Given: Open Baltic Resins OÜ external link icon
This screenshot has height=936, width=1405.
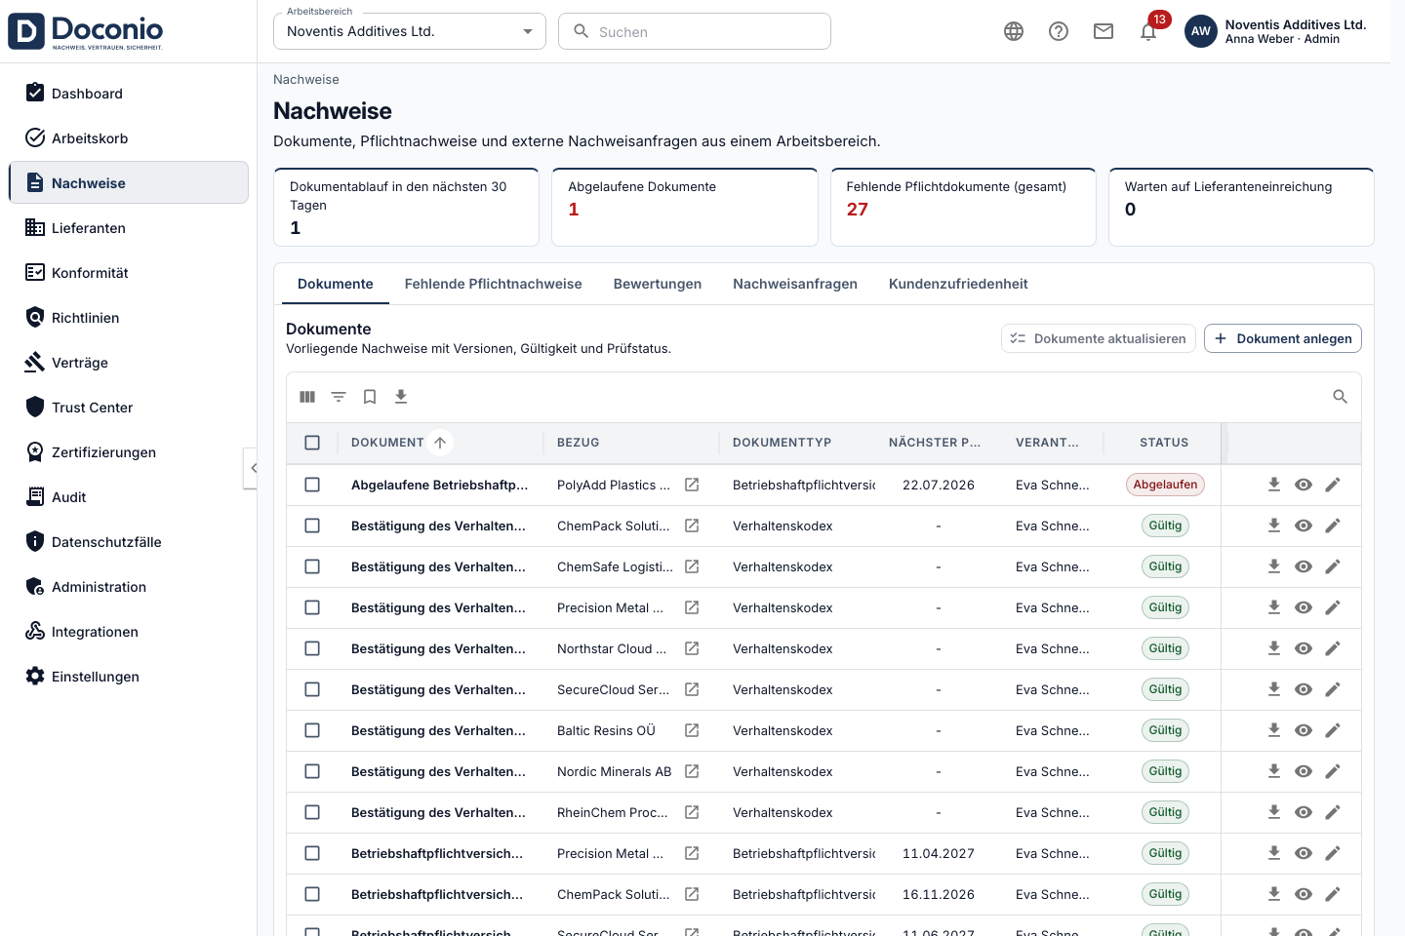Looking at the screenshot, I should [x=692, y=730].
